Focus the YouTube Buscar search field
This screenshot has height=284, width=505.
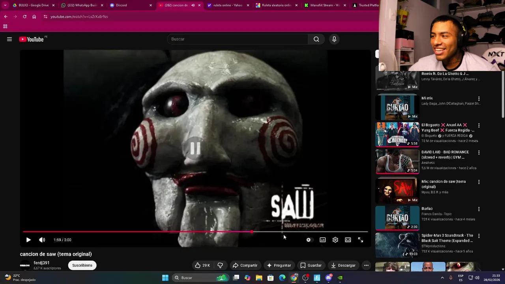[x=238, y=39]
